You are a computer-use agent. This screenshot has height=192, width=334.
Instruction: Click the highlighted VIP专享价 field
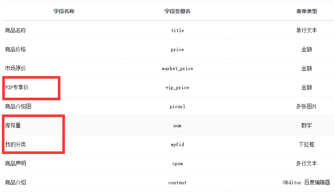click(17, 88)
